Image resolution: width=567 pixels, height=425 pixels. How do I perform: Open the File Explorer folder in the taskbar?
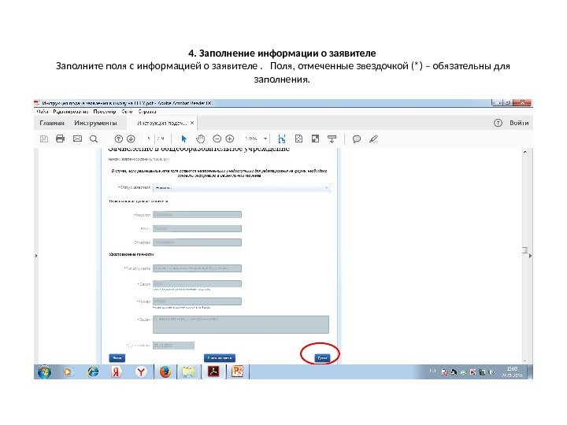[x=188, y=371]
